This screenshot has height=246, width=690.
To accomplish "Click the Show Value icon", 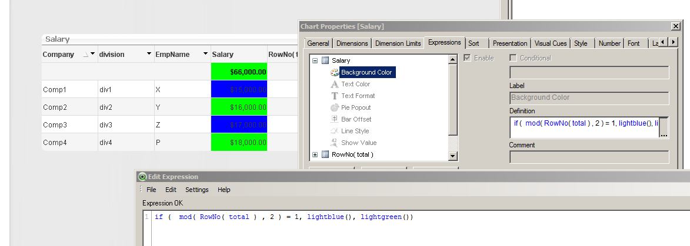I will pyautogui.click(x=335, y=143).
